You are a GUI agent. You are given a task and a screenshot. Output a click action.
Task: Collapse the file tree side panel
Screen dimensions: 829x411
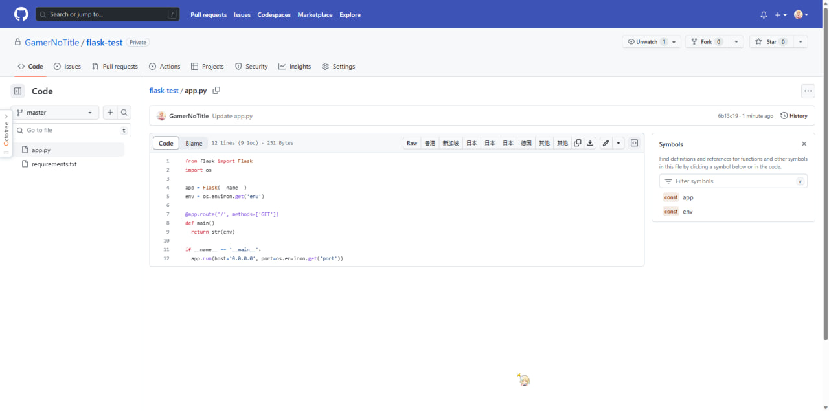point(17,91)
